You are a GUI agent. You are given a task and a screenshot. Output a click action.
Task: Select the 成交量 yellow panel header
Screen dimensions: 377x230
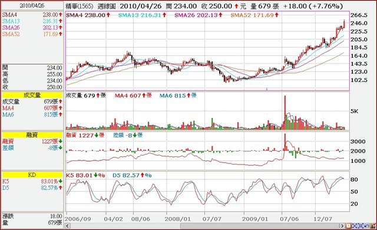[32, 95]
